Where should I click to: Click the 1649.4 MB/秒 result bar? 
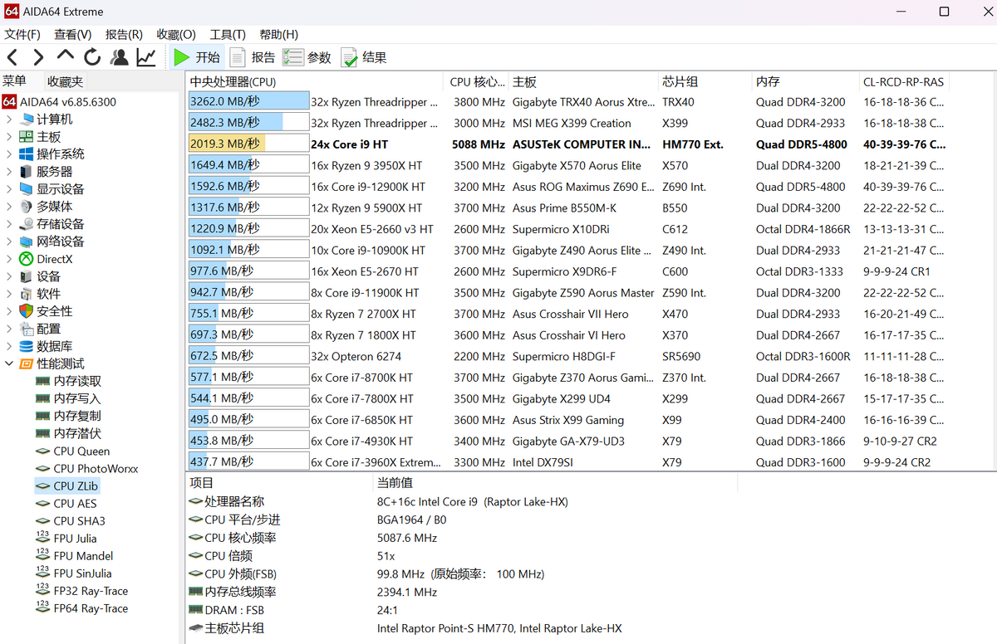[x=248, y=165]
